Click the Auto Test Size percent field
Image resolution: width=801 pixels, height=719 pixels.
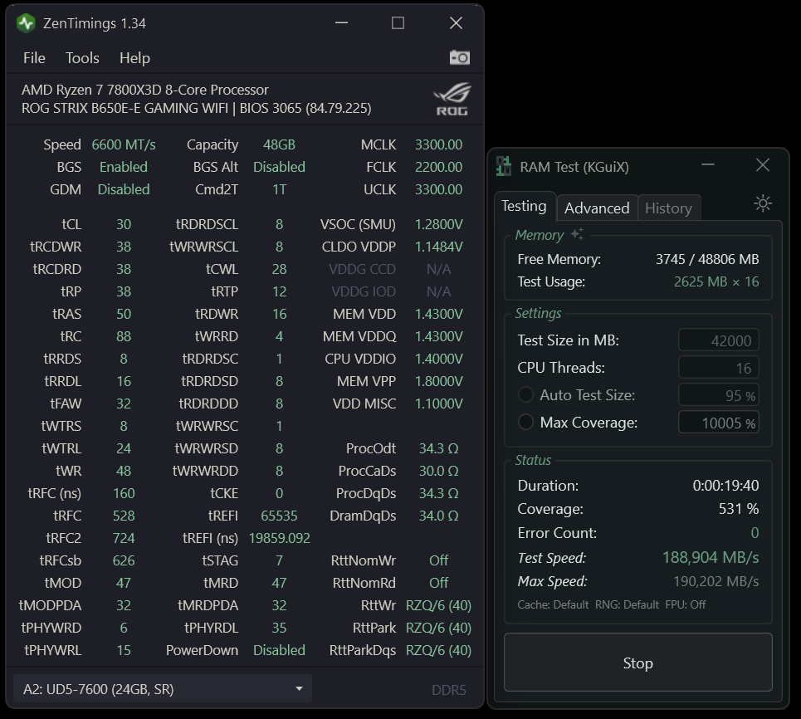718,395
